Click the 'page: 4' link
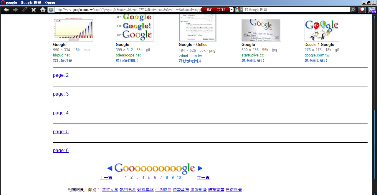Screen dimensions: 377x195 [61, 113]
